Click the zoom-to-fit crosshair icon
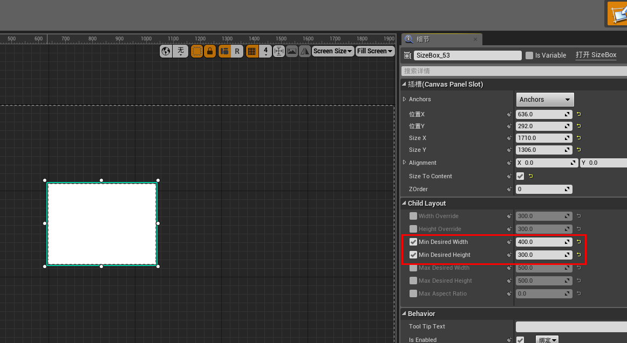 point(278,51)
